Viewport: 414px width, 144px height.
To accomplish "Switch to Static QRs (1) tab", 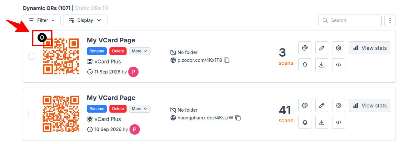I will [x=92, y=8].
